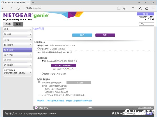Switch to the 高级 tab

[18, 24]
